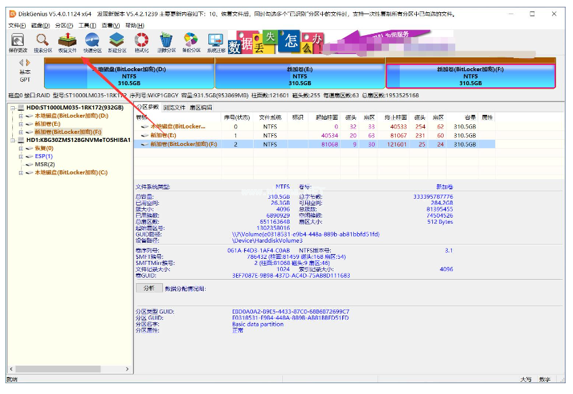Click the 保存更改 (Save Changes) toolbar icon
Viewport: 573px width, 394px height.
point(18,43)
